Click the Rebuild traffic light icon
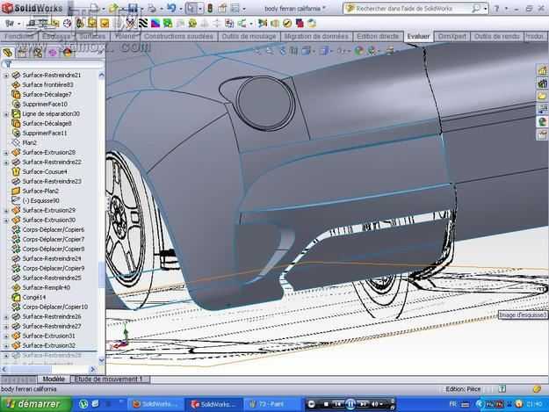This screenshot has width=549, height=412. (x=210, y=8)
